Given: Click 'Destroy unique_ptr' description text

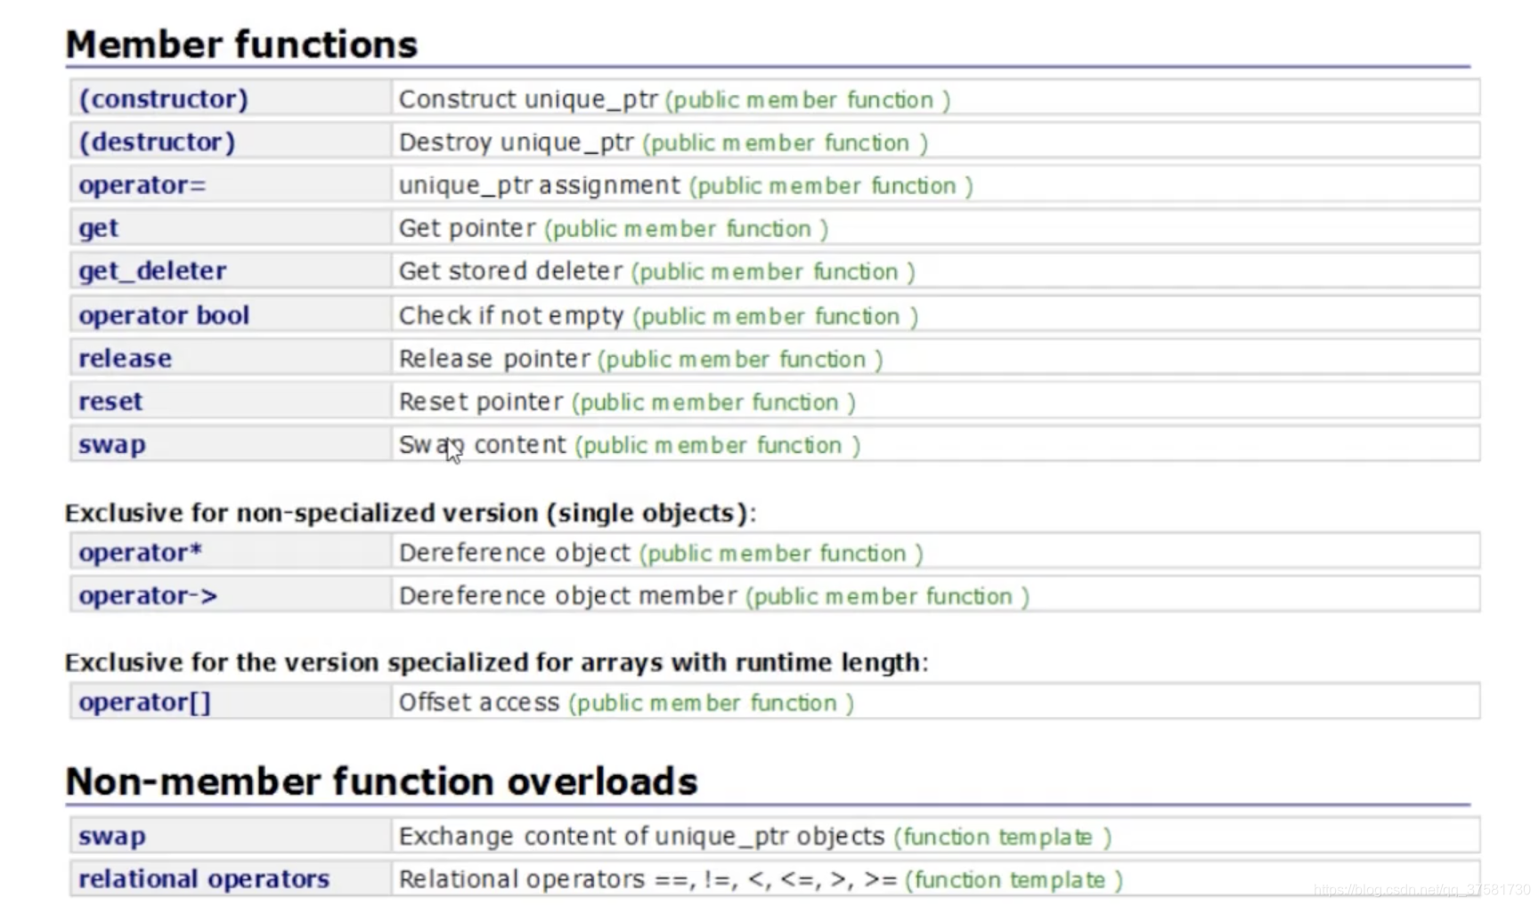Looking at the screenshot, I should pyautogui.click(x=517, y=142).
